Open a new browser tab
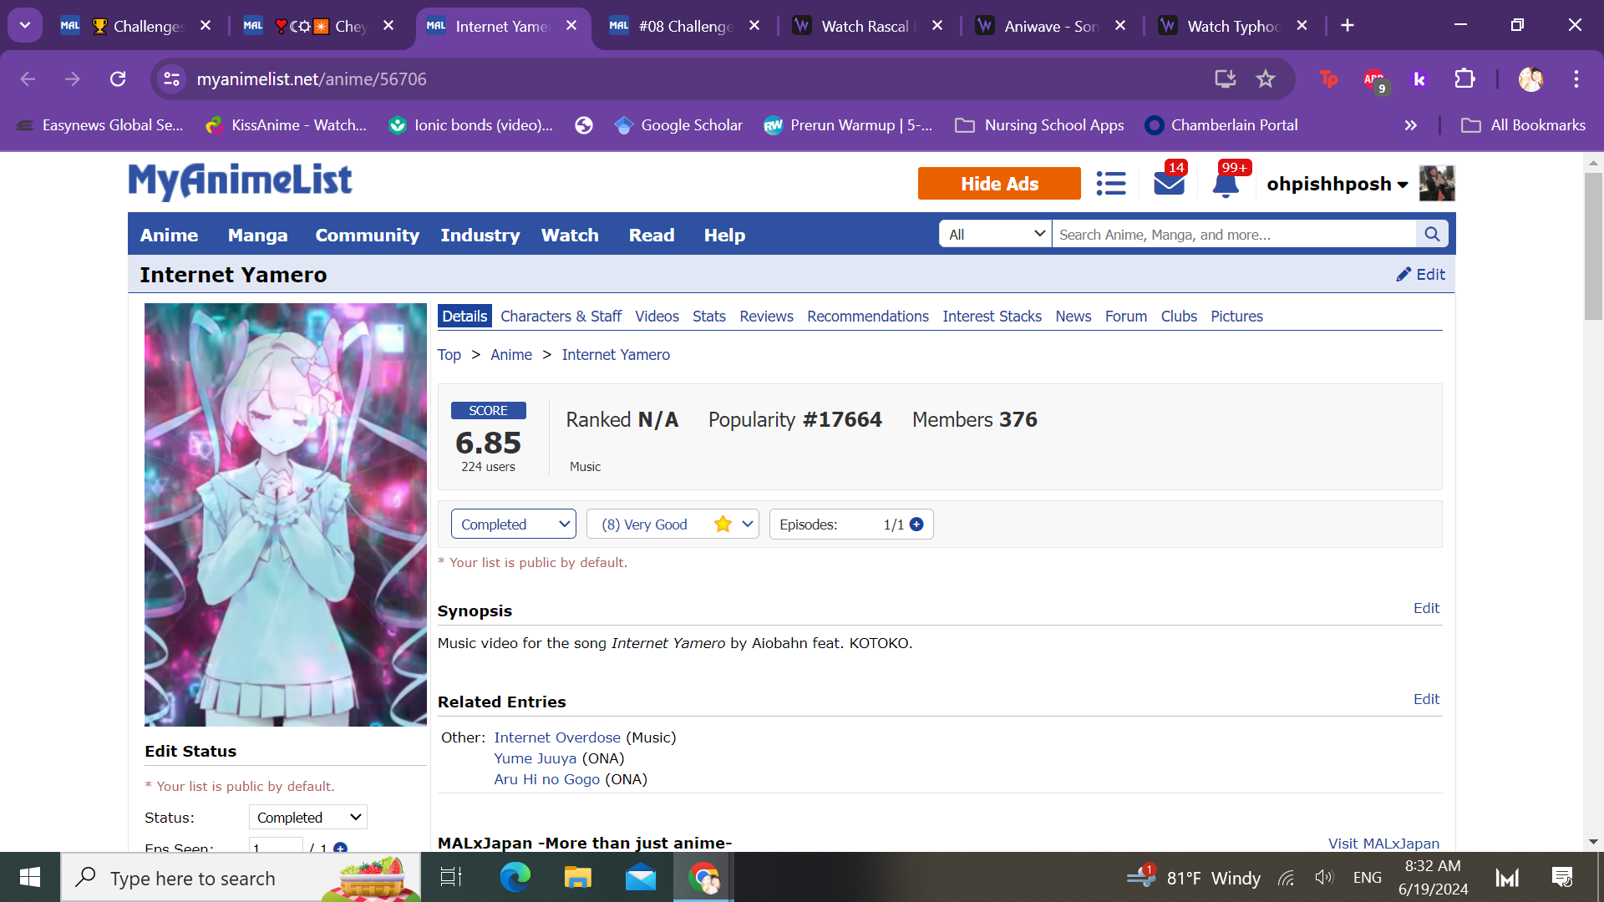1604x902 pixels. point(1348,26)
